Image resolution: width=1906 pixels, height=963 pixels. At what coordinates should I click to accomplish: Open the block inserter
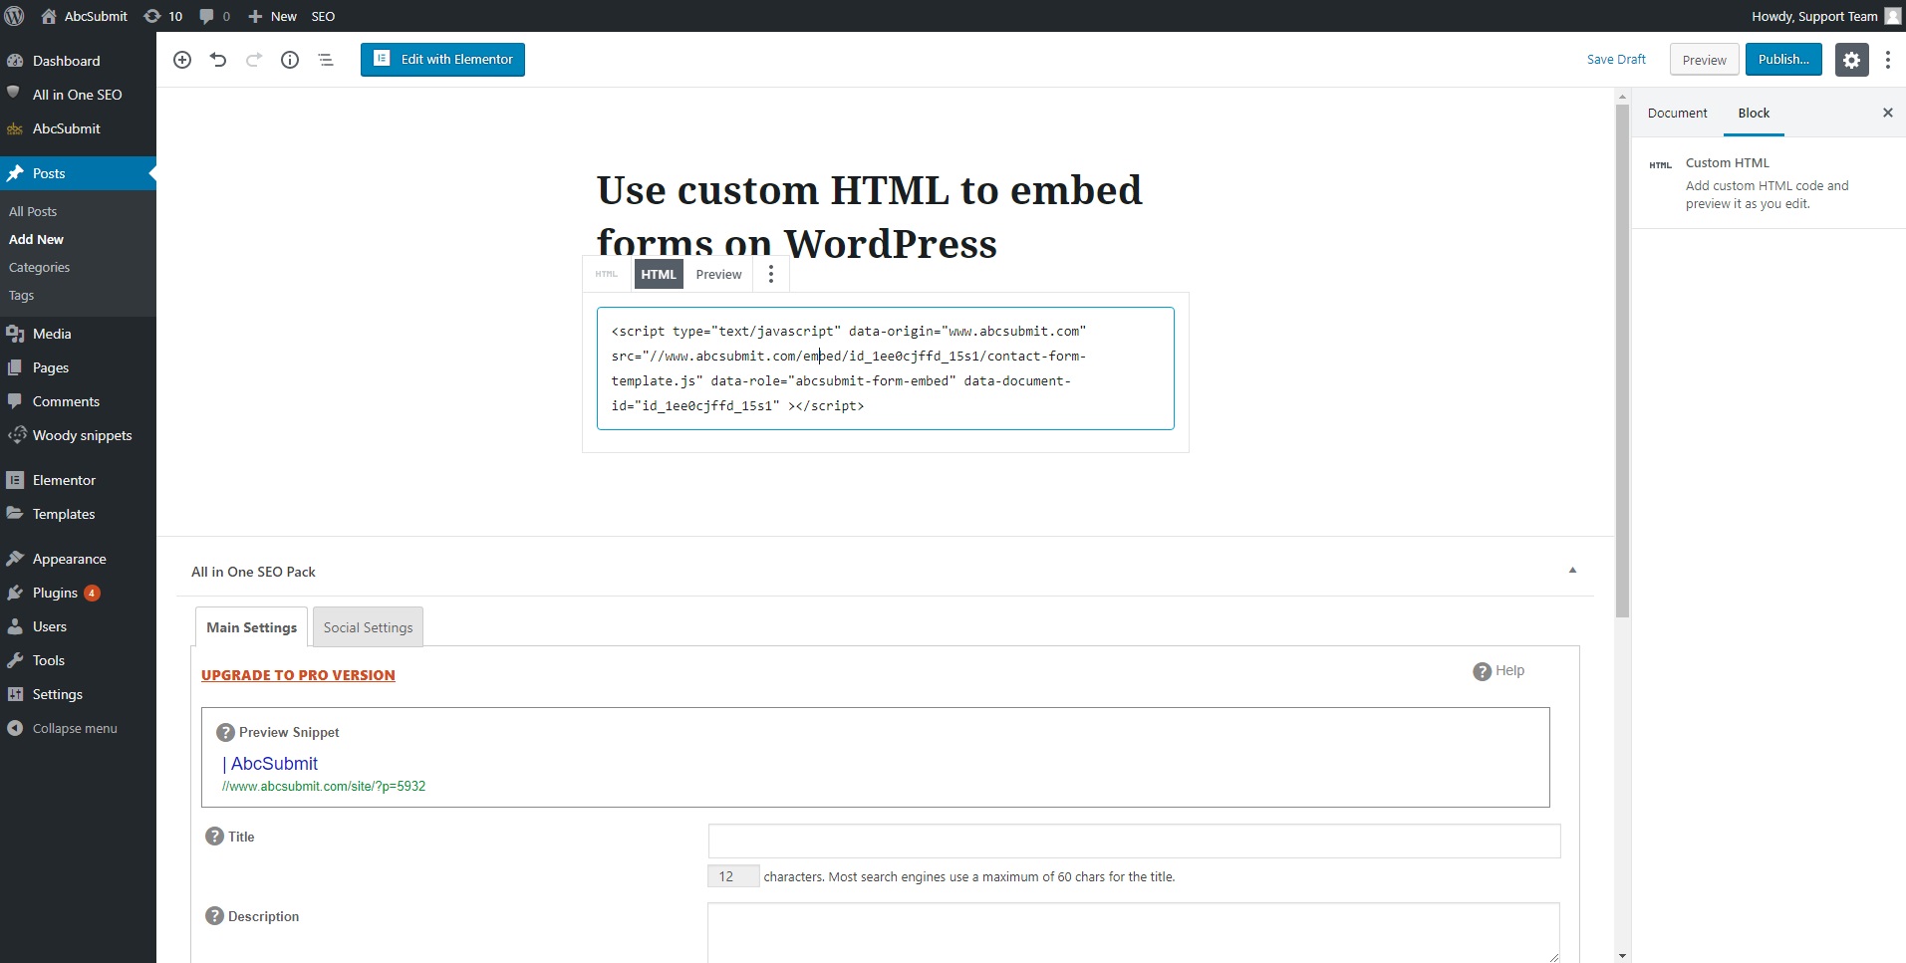pyautogui.click(x=182, y=60)
